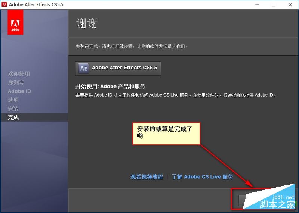Click the 需要提供 Adobe ID description text
Image resolution: width=299 pixels, height=213 pixels.
[176, 95]
